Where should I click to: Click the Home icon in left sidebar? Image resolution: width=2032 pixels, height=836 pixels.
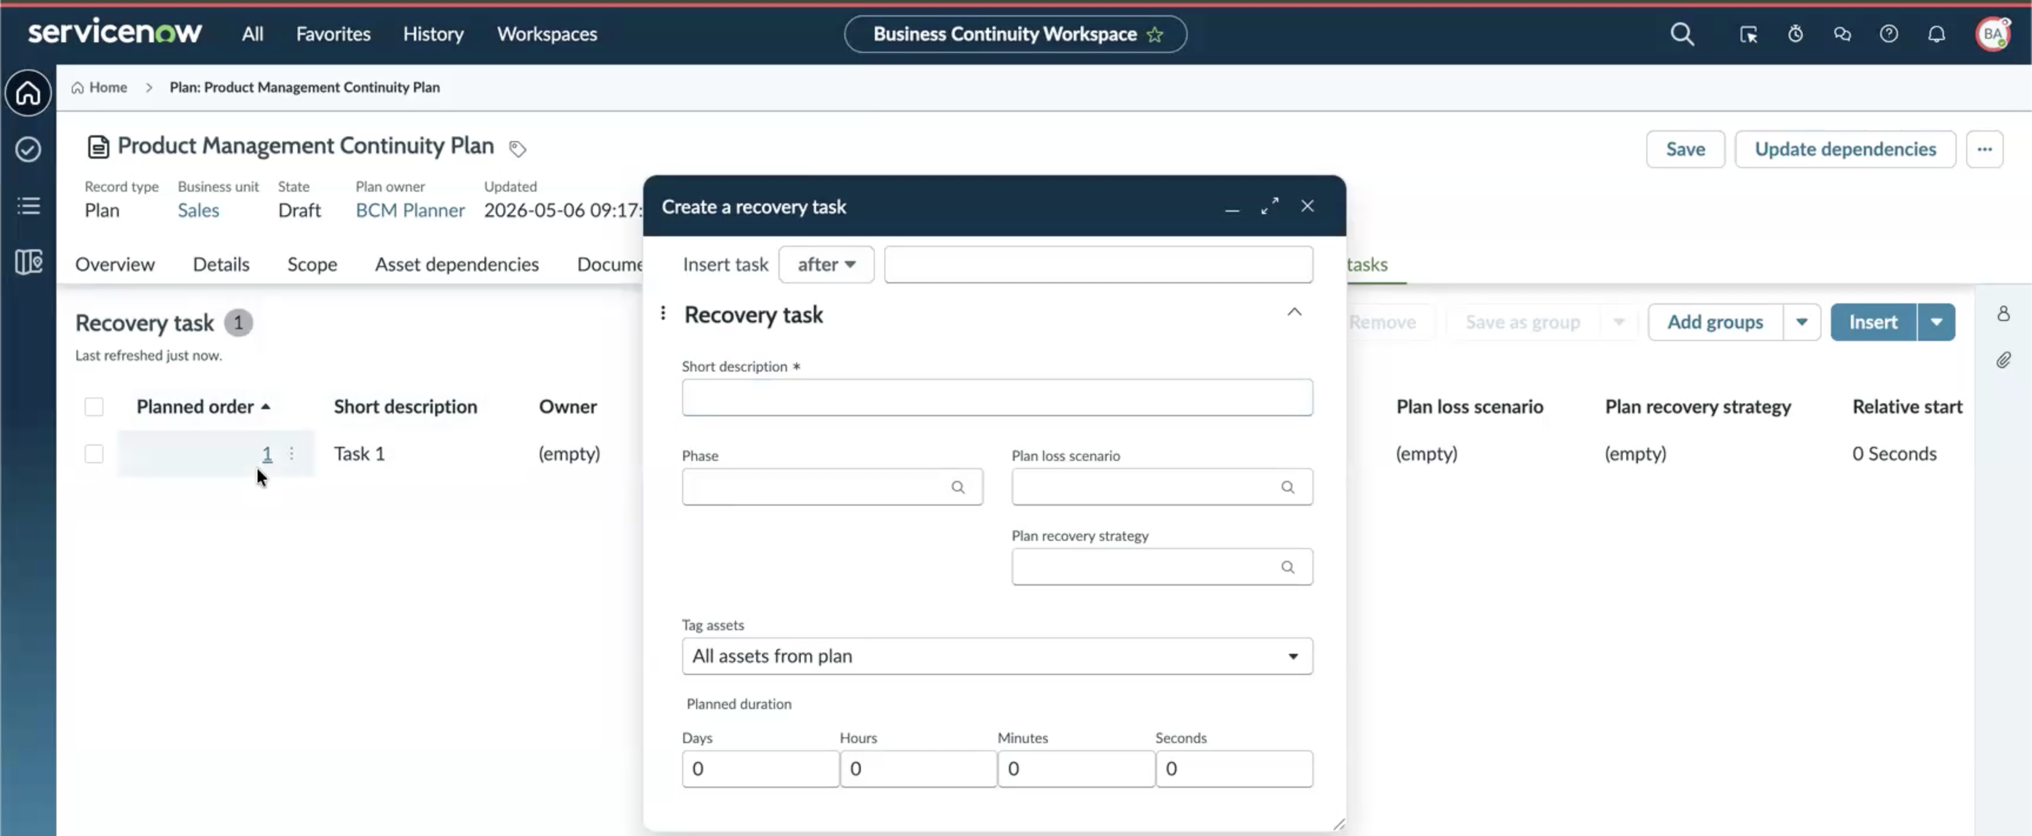pyautogui.click(x=28, y=93)
